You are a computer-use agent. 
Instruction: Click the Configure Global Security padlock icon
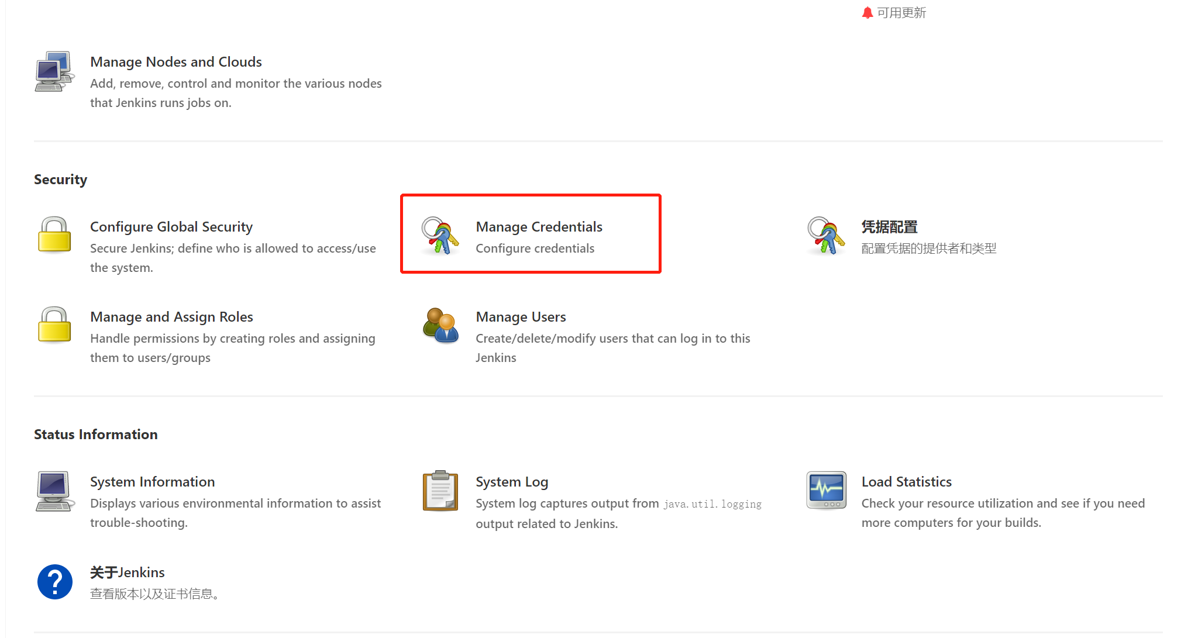point(54,235)
